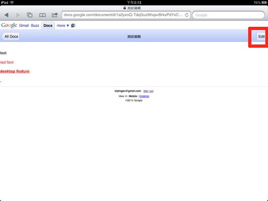
Task: Click the clock in the status bar
Action: 134,3
